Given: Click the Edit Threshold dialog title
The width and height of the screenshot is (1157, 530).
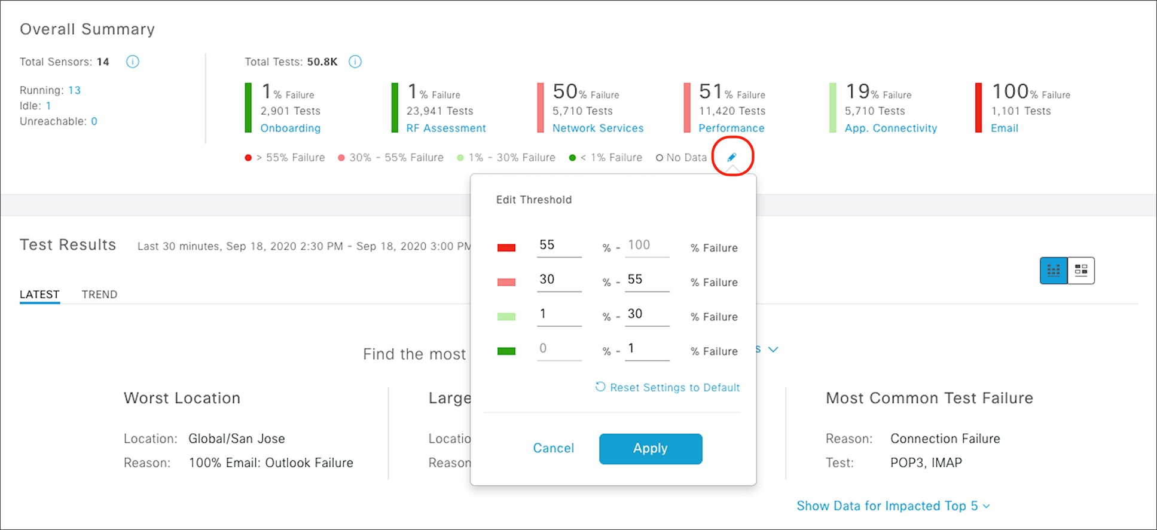Looking at the screenshot, I should click(534, 200).
